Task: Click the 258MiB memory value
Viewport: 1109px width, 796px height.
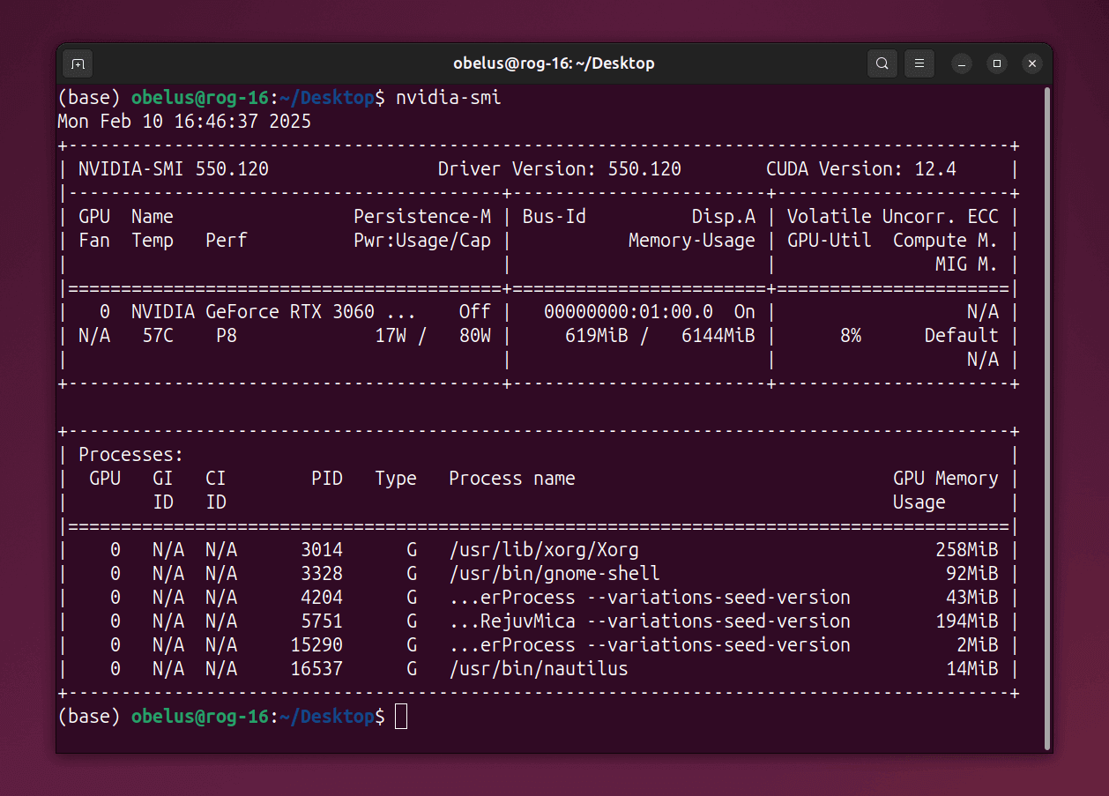Action: click(967, 550)
